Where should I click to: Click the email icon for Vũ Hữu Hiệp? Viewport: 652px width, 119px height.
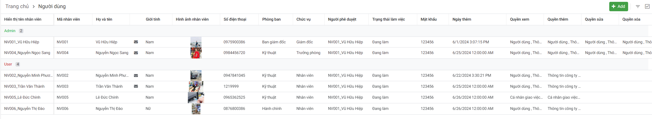click(136, 42)
